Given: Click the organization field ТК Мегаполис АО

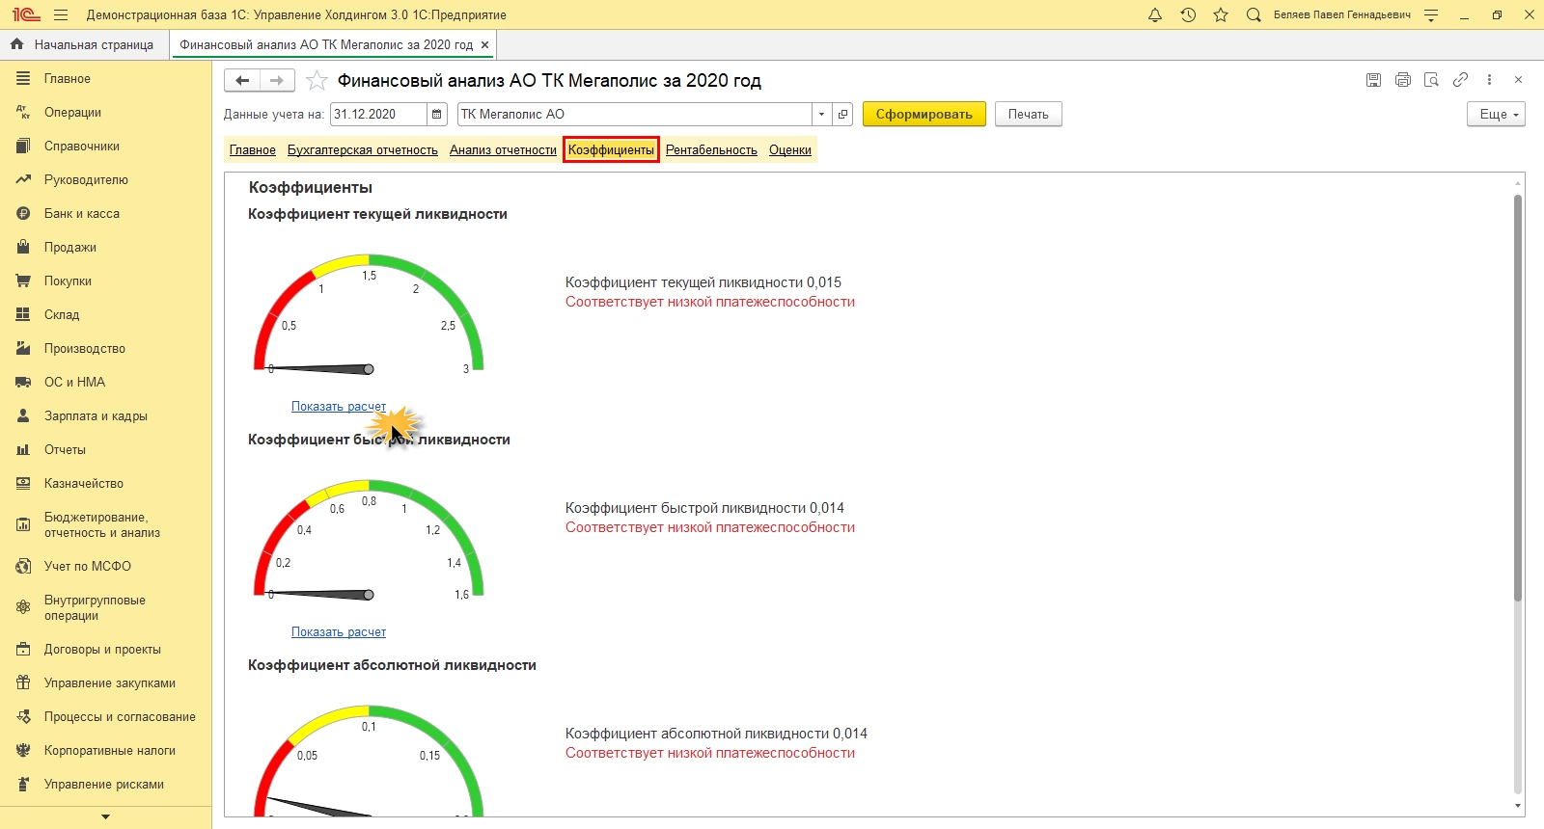Looking at the screenshot, I should (x=635, y=114).
